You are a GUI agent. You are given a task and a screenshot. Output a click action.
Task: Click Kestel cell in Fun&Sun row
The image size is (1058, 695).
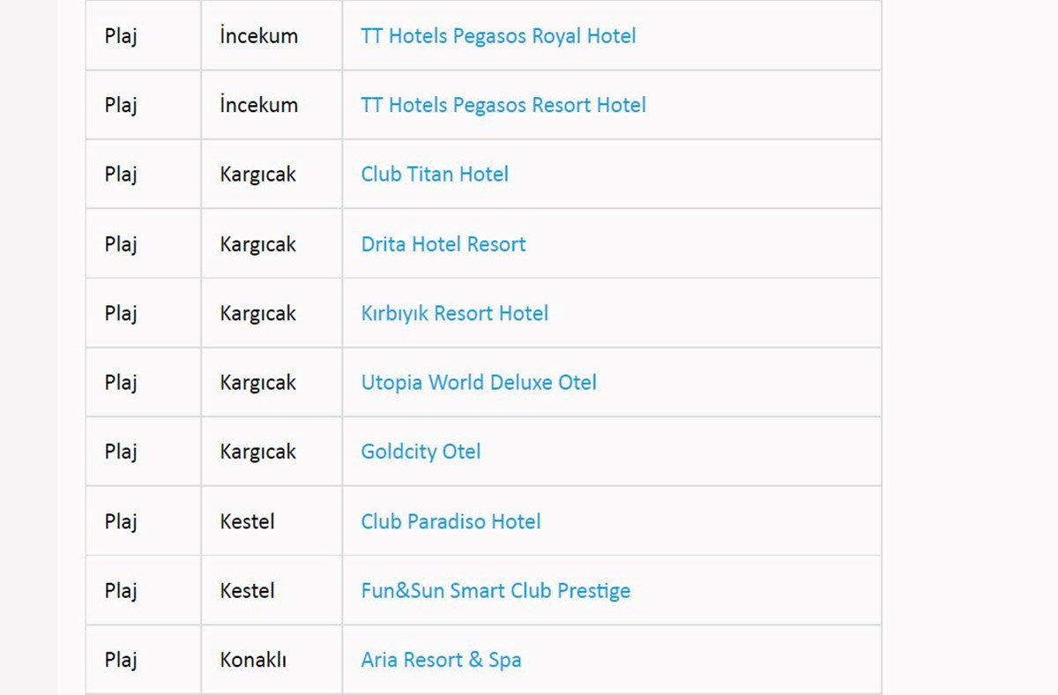click(x=272, y=591)
